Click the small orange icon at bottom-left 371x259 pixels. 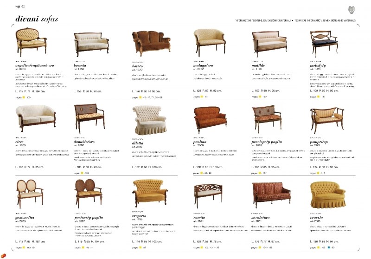click(3, 256)
